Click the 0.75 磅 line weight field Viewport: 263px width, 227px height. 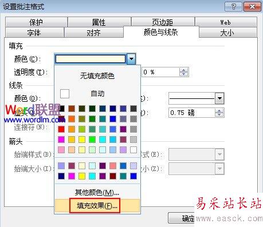pyautogui.click(x=192, y=113)
